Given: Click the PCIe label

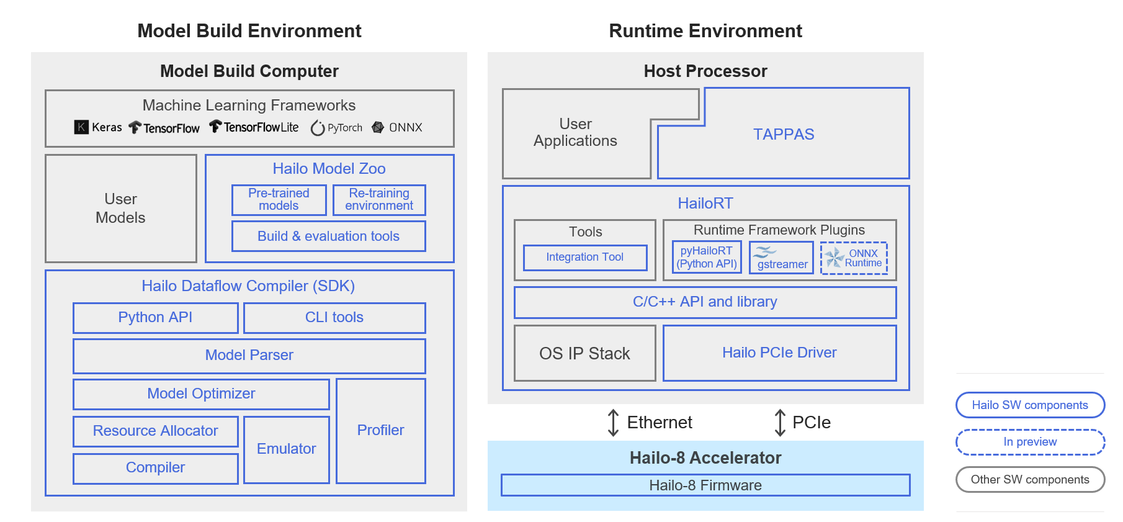Looking at the screenshot, I should point(812,423).
